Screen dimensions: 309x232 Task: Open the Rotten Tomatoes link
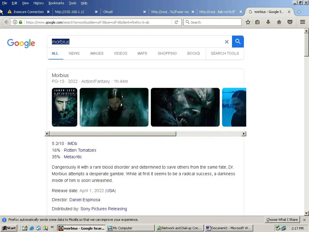(80, 150)
